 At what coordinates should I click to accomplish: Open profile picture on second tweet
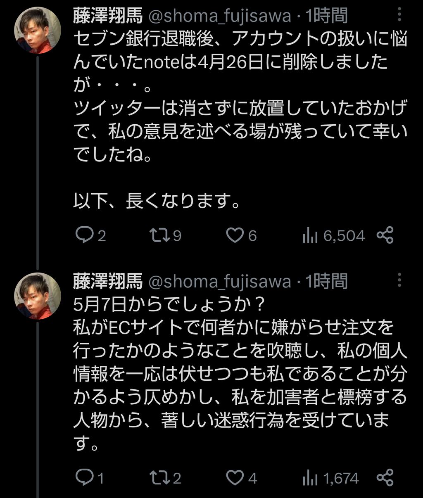click(38, 296)
